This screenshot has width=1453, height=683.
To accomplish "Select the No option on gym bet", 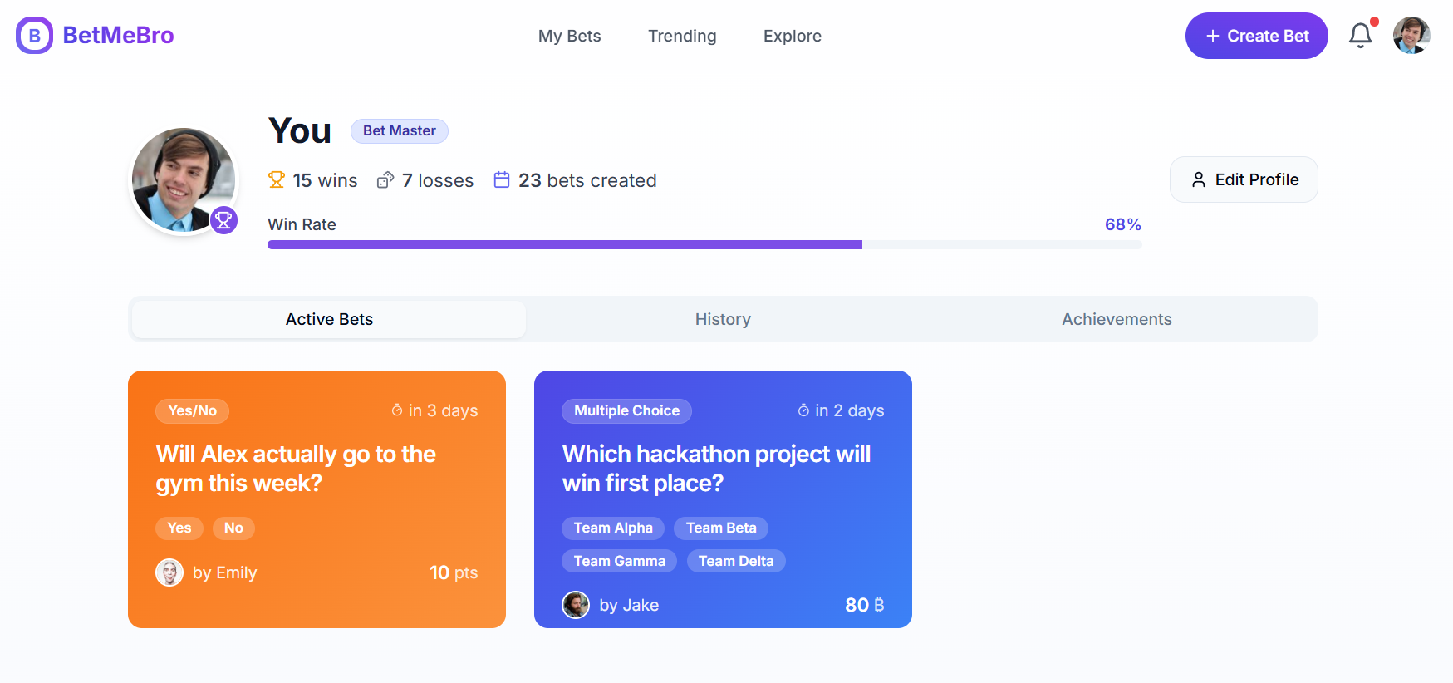I will (x=233, y=528).
